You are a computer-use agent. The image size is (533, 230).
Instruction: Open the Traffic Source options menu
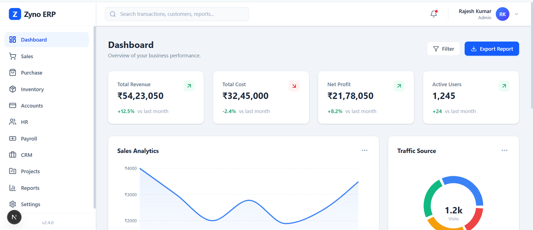pos(504,151)
